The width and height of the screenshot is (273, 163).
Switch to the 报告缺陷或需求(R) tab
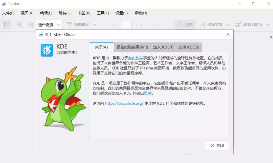click(x=132, y=47)
